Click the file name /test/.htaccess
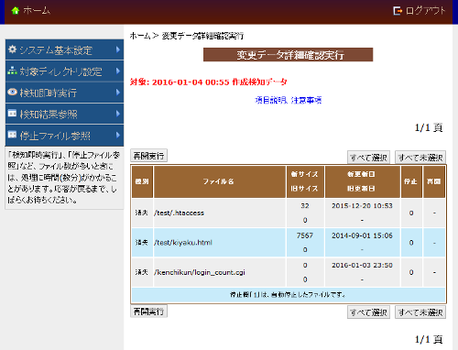The height and width of the screenshot is (350, 458). [179, 213]
